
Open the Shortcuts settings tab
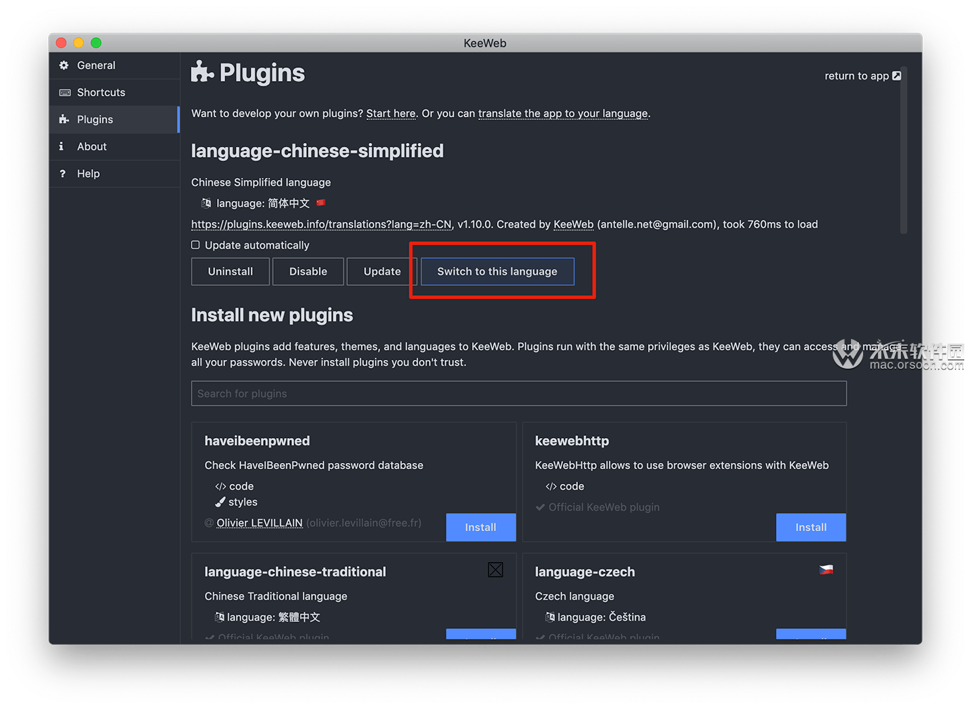(114, 92)
